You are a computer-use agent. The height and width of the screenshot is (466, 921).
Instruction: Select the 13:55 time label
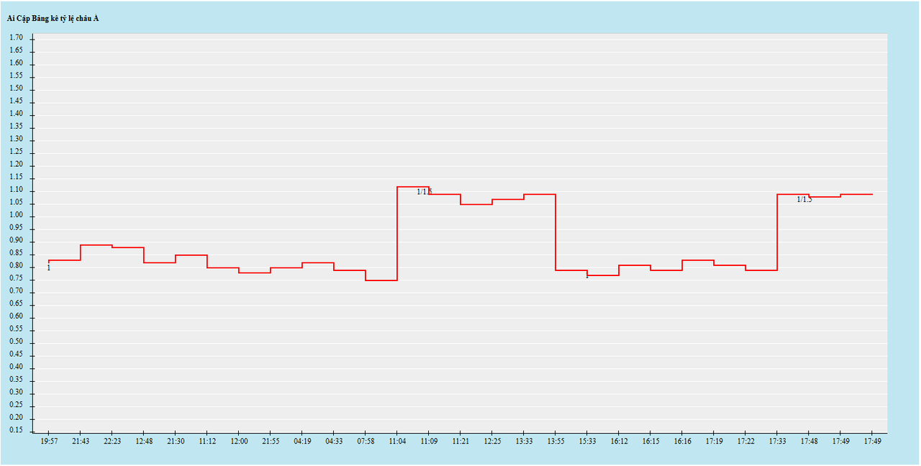(555, 442)
